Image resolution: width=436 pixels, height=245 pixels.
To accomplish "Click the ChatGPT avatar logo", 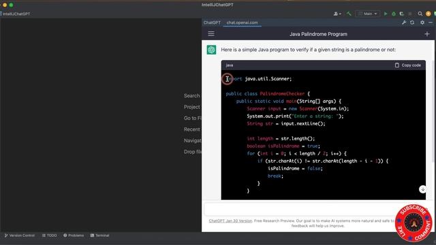I will [x=211, y=50].
